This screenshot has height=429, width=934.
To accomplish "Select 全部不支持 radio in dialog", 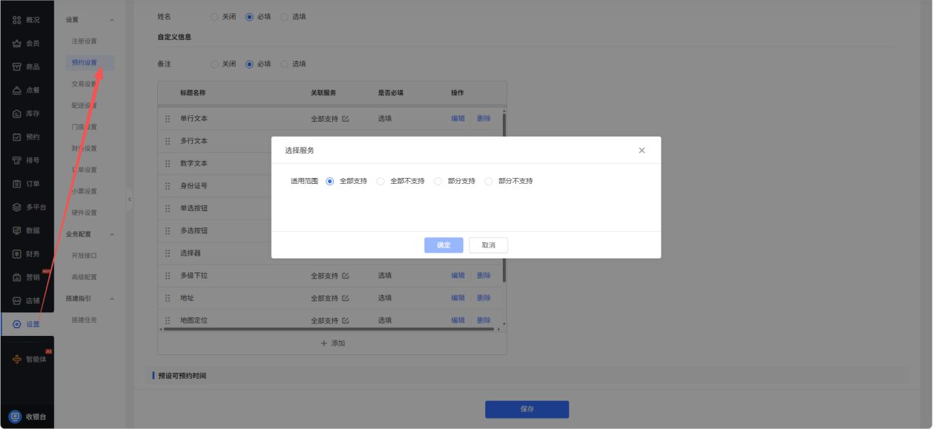I will (381, 181).
